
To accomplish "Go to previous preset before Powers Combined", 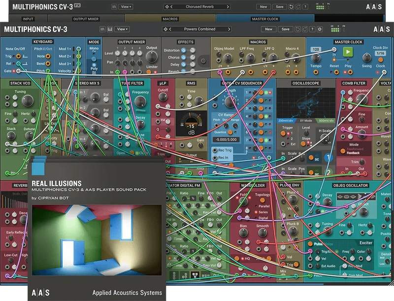I will [x=170, y=29].
